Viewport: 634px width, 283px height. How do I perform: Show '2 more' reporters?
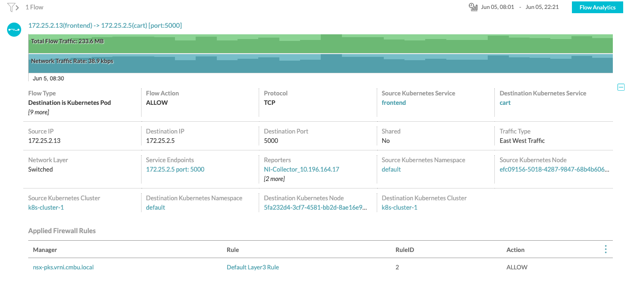[x=274, y=179]
